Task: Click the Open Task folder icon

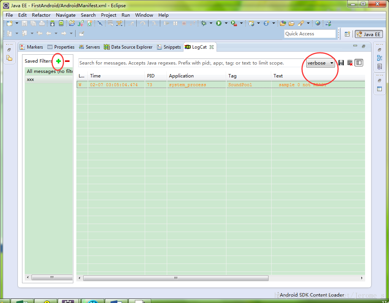Action: (291, 23)
